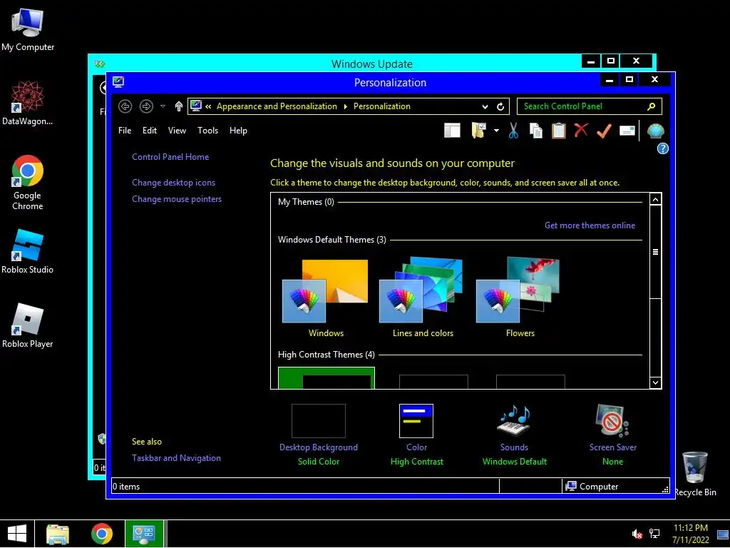Click the search magnifier icon
Screen dimensions: 730x548
(x=652, y=106)
